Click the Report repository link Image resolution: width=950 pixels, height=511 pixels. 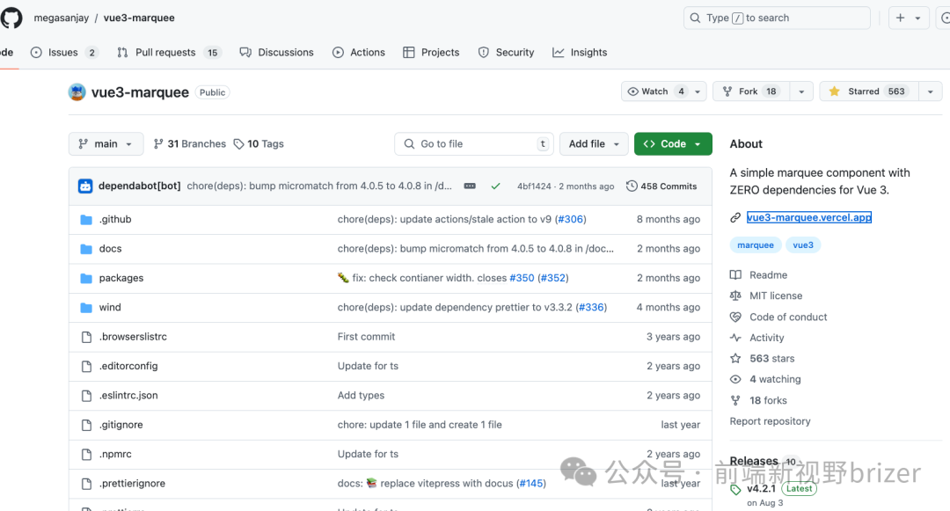point(770,421)
